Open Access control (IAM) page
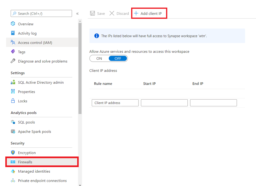Screen dimensions: 256x186 [42, 42]
